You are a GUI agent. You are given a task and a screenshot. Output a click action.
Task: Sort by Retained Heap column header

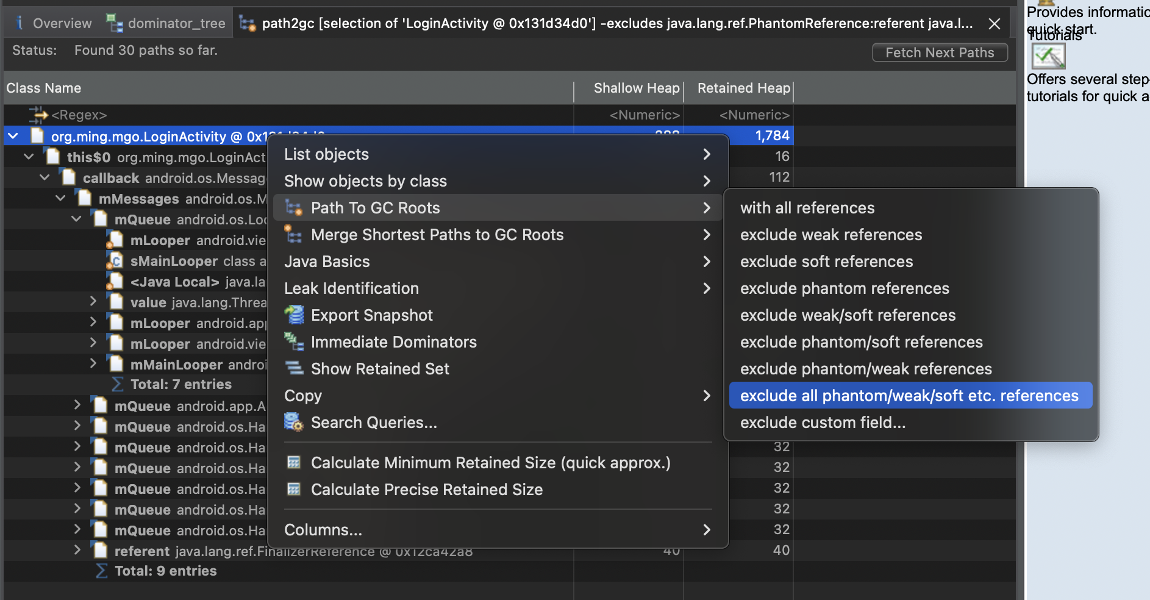pyautogui.click(x=743, y=88)
